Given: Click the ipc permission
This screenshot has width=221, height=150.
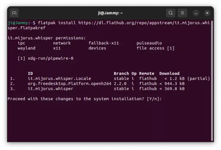Looking at the screenshot, I should [x=21, y=43].
